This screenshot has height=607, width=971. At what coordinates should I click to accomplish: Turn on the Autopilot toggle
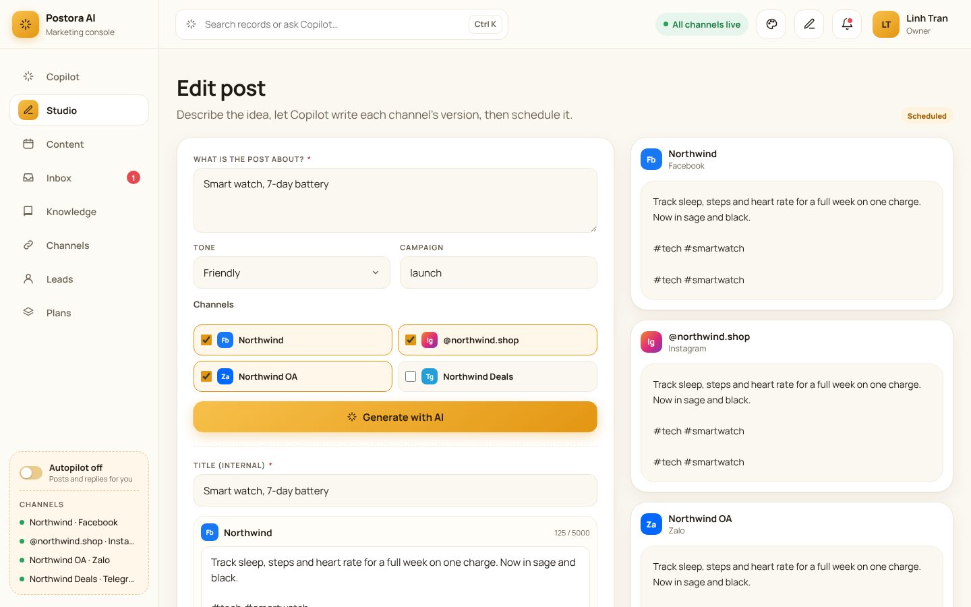point(31,473)
